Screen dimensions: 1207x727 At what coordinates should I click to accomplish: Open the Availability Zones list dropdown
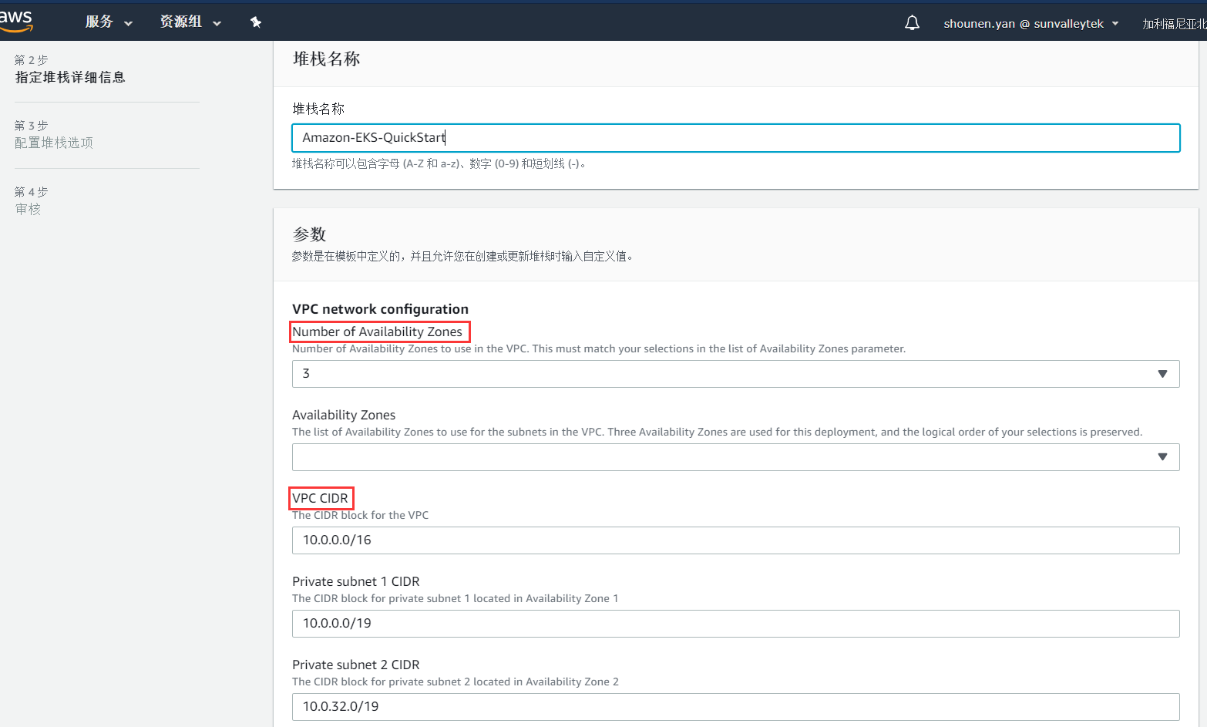[x=735, y=457]
